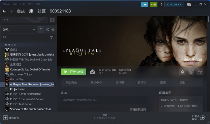Add game to favorites star icon
This screenshot has width=210, height=124.
(x=200, y=72)
